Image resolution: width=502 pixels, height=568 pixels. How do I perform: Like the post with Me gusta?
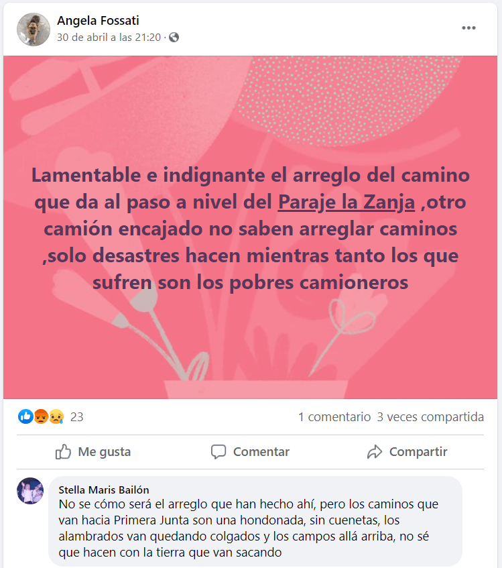click(93, 452)
